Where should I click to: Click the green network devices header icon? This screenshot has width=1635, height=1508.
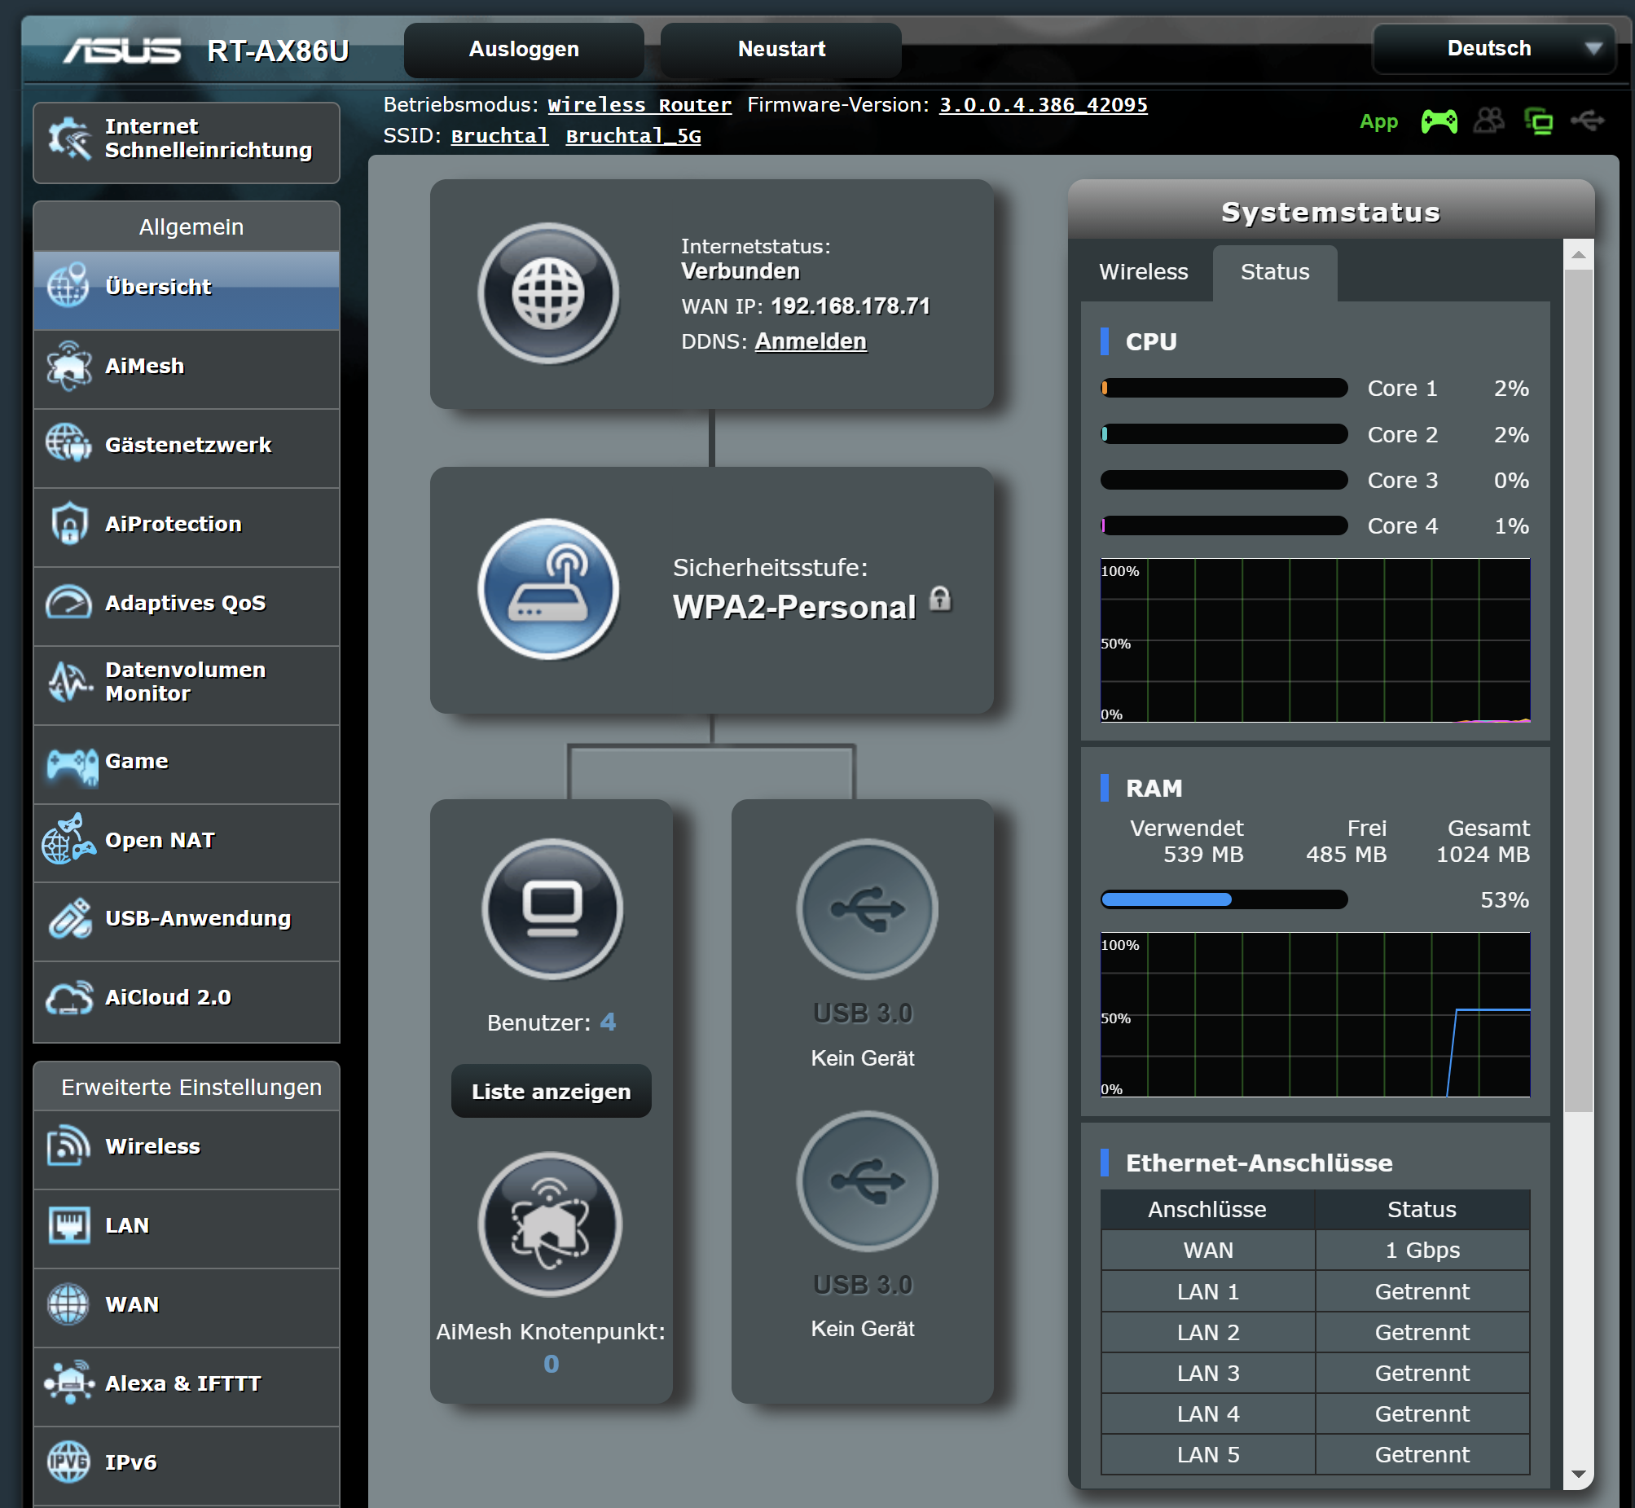[x=1539, y=121]
